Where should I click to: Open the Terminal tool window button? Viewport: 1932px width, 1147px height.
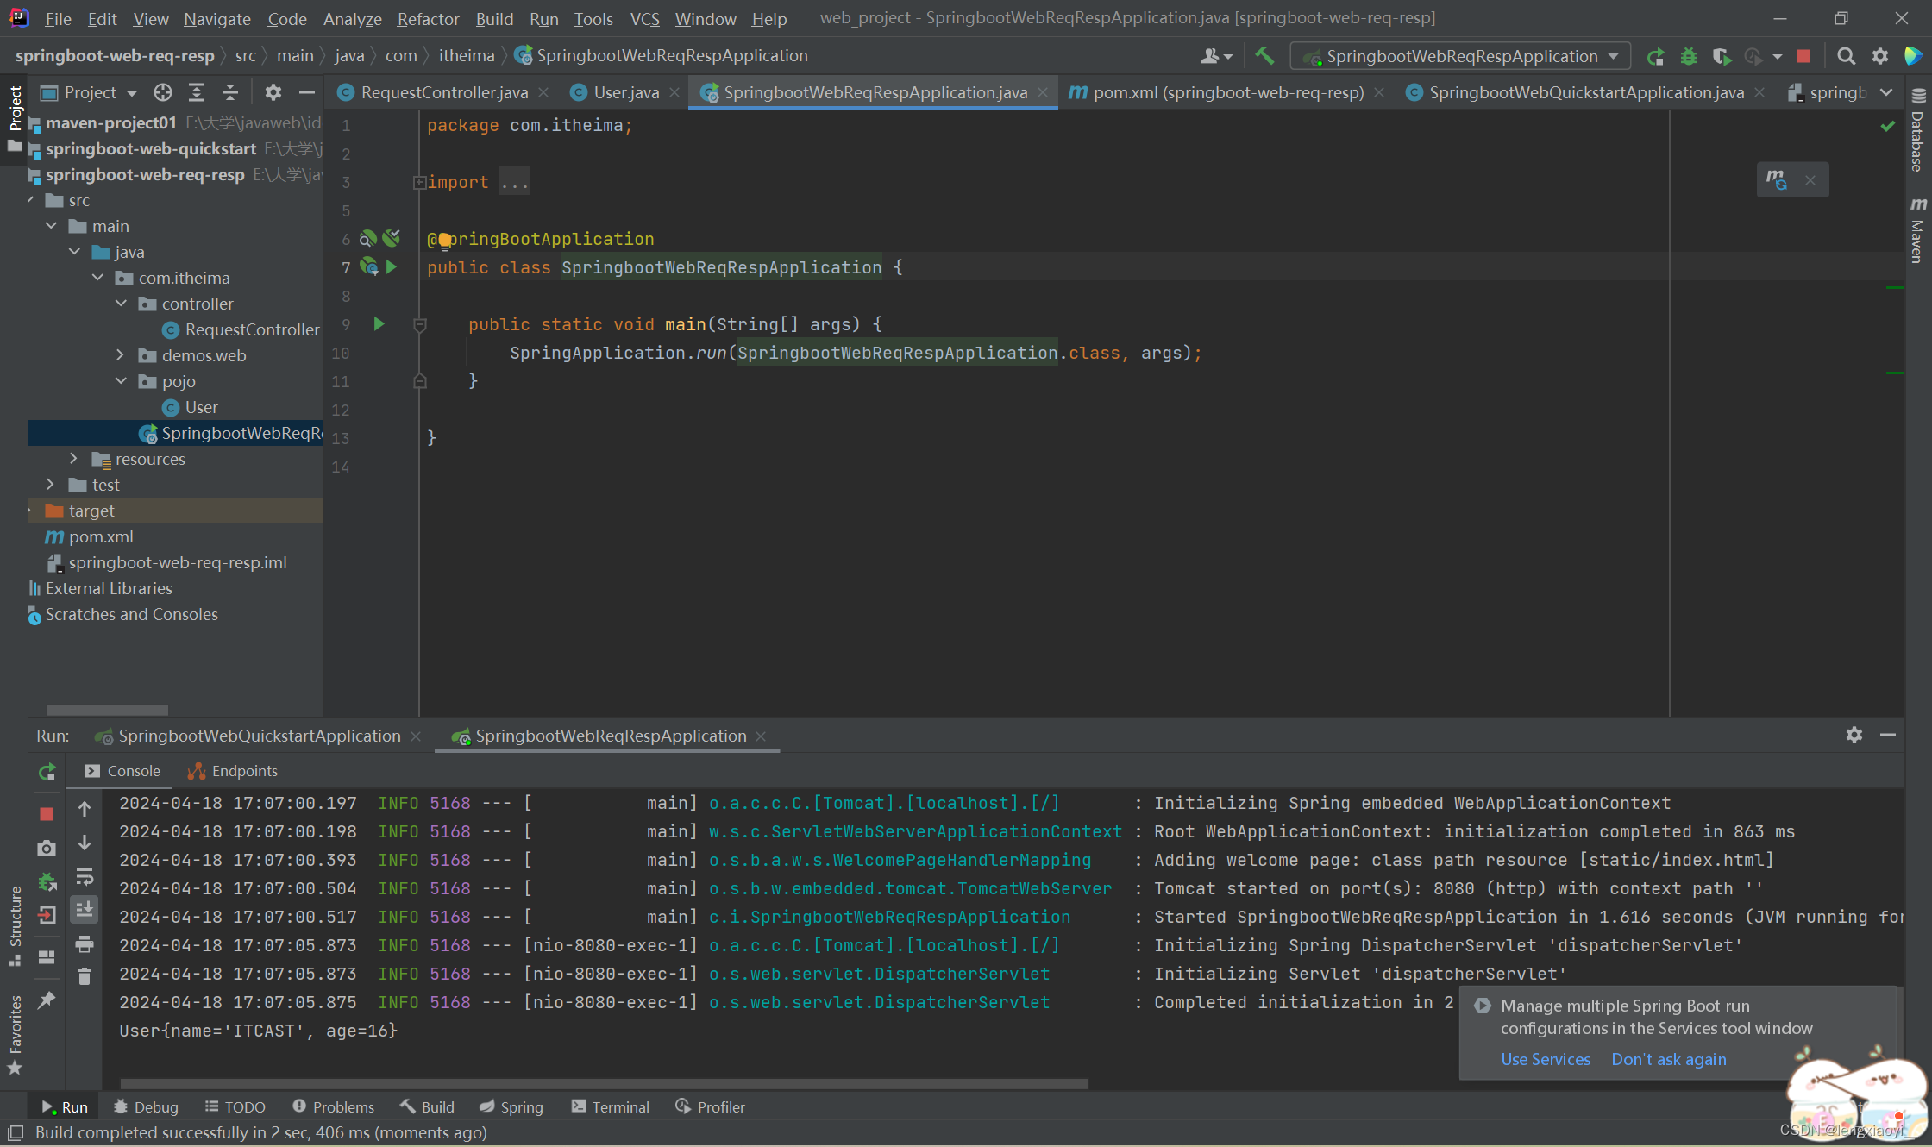[610, 1106]
